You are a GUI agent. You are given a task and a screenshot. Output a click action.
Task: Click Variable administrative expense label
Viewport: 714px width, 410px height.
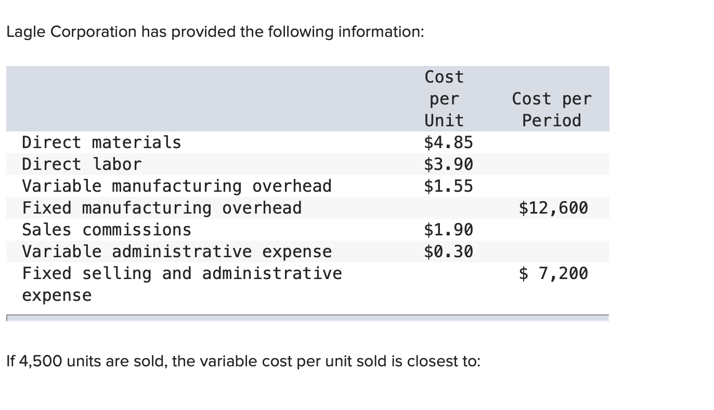pos(177,252)
